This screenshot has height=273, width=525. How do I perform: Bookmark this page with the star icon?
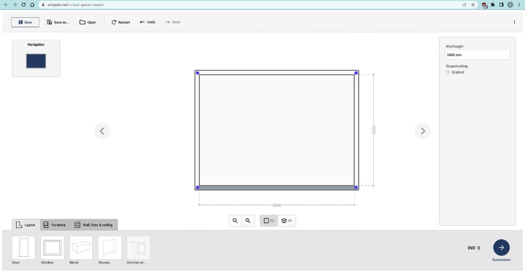473,5
